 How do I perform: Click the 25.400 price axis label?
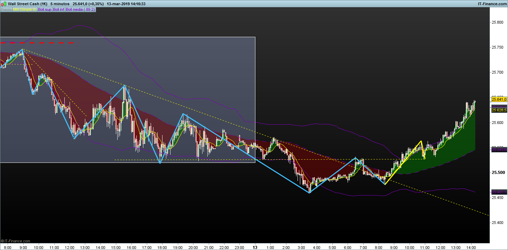(x=498, y=223)
